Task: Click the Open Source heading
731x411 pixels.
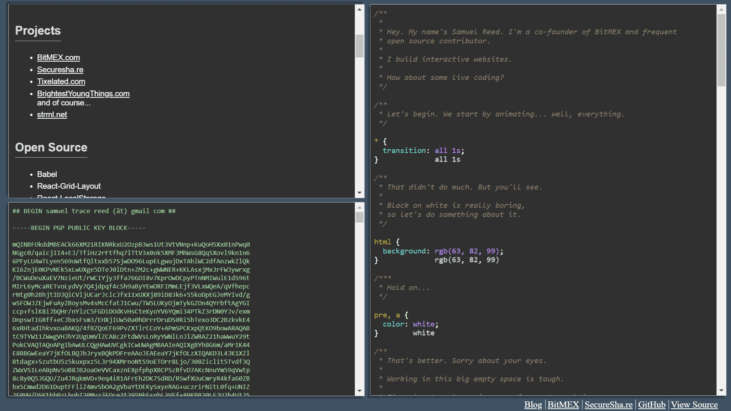Action: (51, 147)
